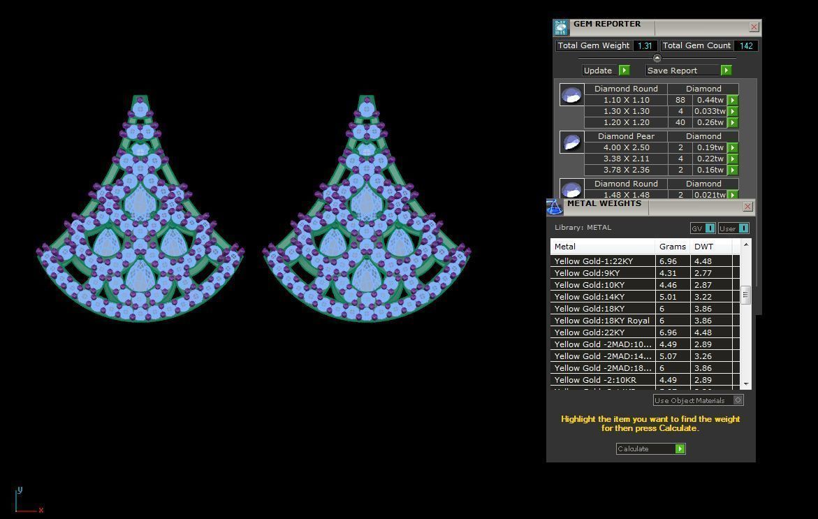Image resolution: width=818 pixels, height=519 pixels.
Task: Click the 3.78 X 2.36 size cell
Action: click(x=626, y=170)
